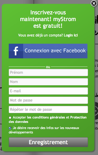Open the 'conditions générales' link
Screen dimensions: 98x155
coord(49,117)
